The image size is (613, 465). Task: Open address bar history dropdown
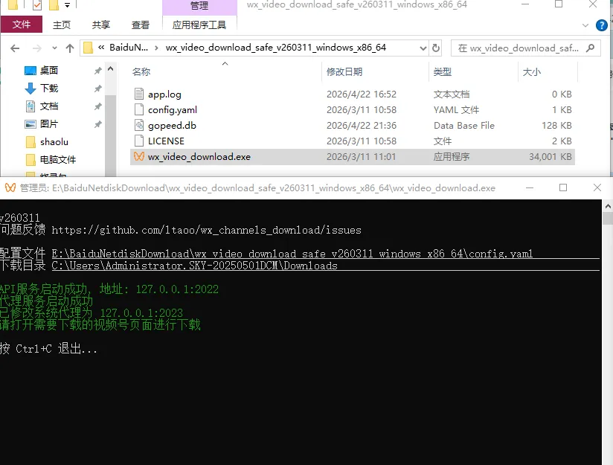[423, 48]
